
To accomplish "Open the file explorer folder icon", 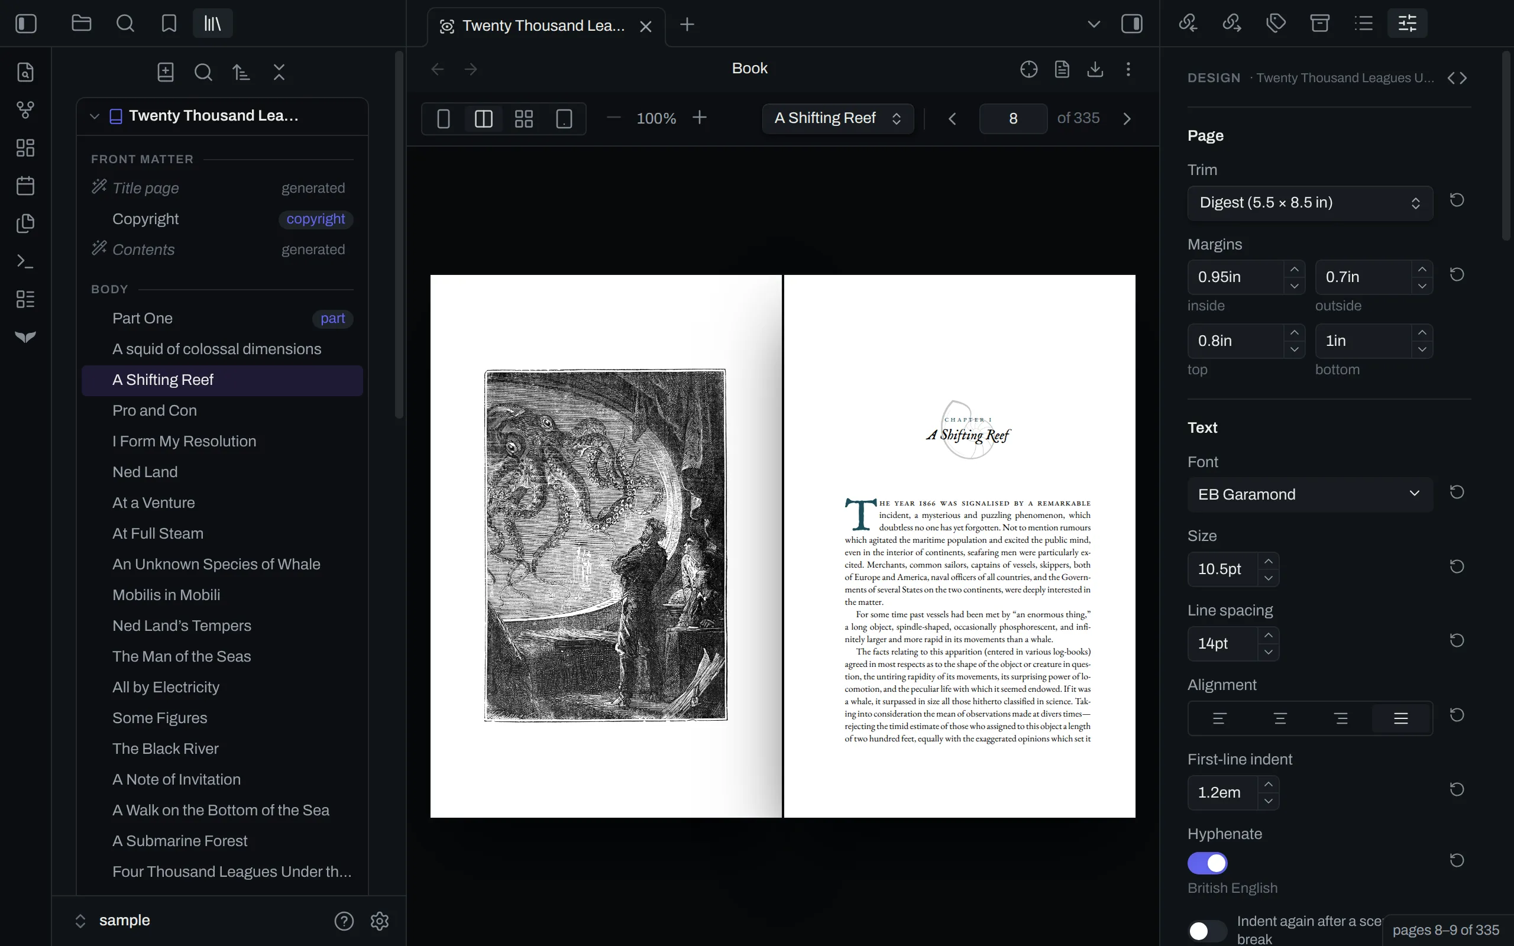I will tap(82, 24).
